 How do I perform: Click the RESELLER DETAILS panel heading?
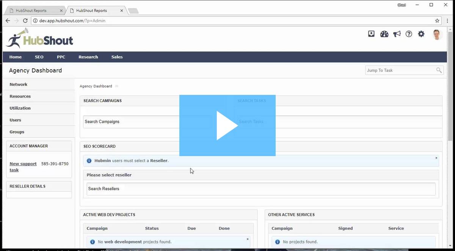coord(27,186)
